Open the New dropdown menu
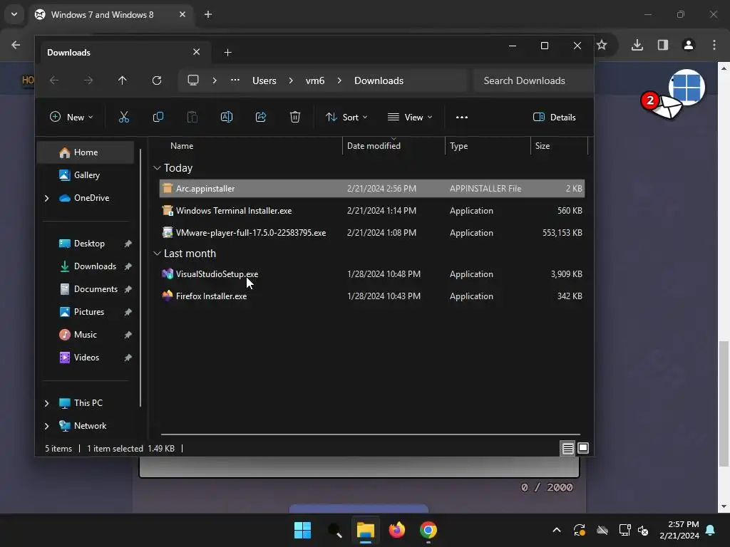This screenshot has width=730, height=547. (71, 118)
